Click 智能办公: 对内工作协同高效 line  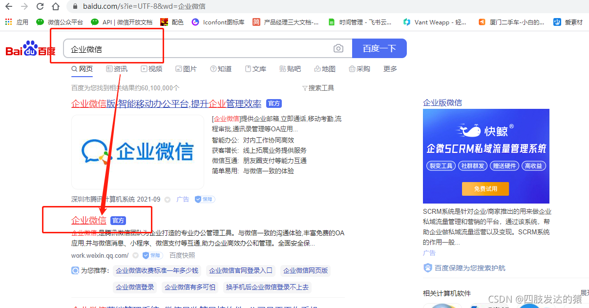[252, 140]
